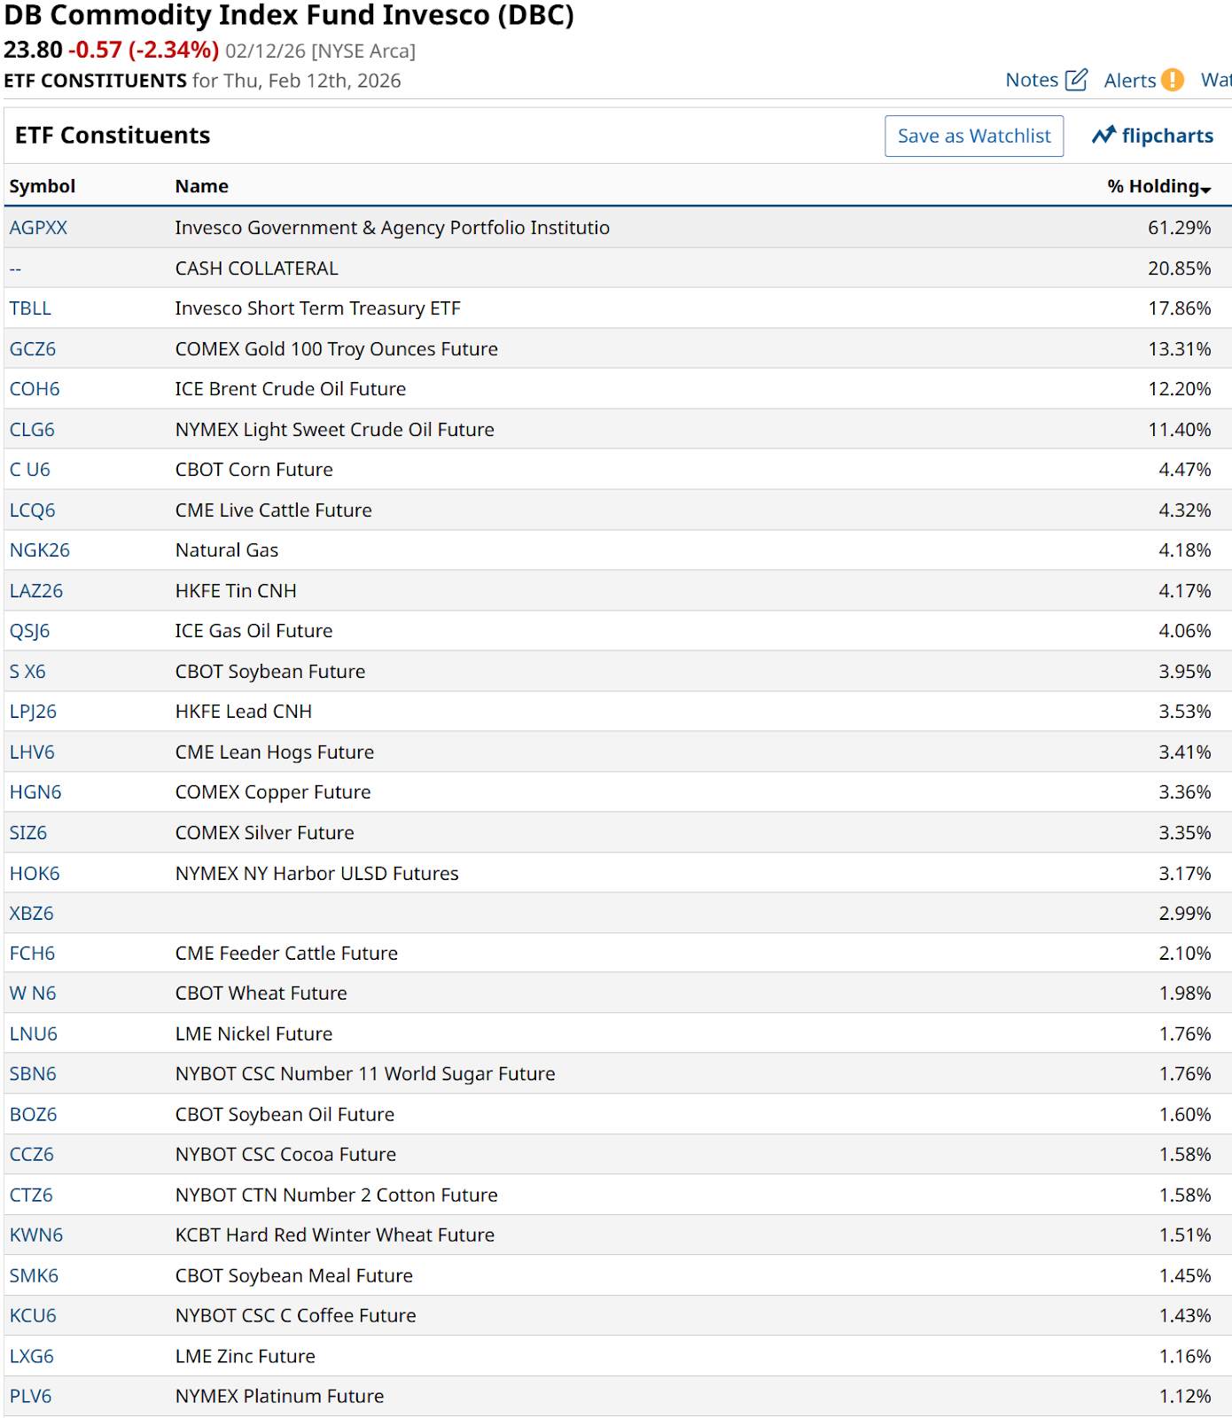Open the CTZ6 cotton symbol link
1232x1418 pixels.
pos(31,1196)
